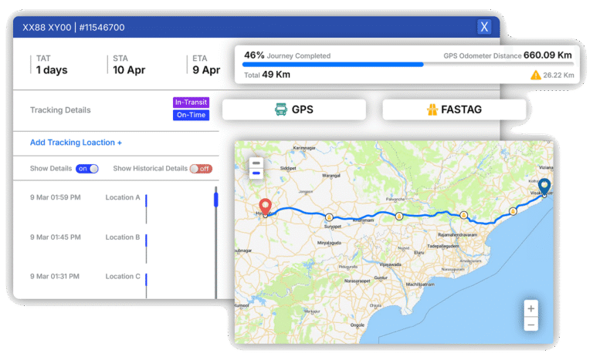The height and width of the screenshot is (360, 593).
Task: Click the orange FASTAG toll icon
Action: tap(432, 109)
